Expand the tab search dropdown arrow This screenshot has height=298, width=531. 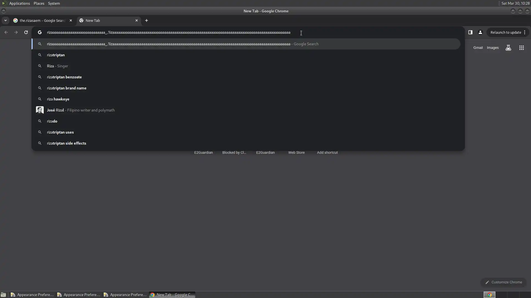(5, 20)
